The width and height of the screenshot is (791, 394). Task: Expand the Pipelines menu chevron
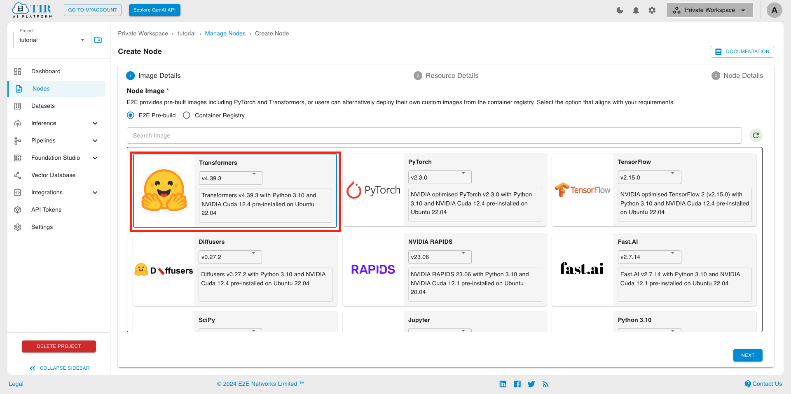point(95,140)
